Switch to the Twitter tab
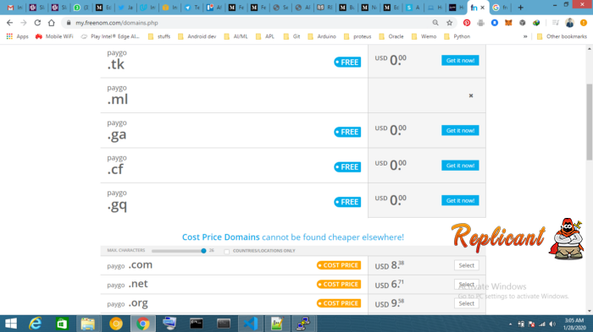593x332 pixels. point(126,8)
